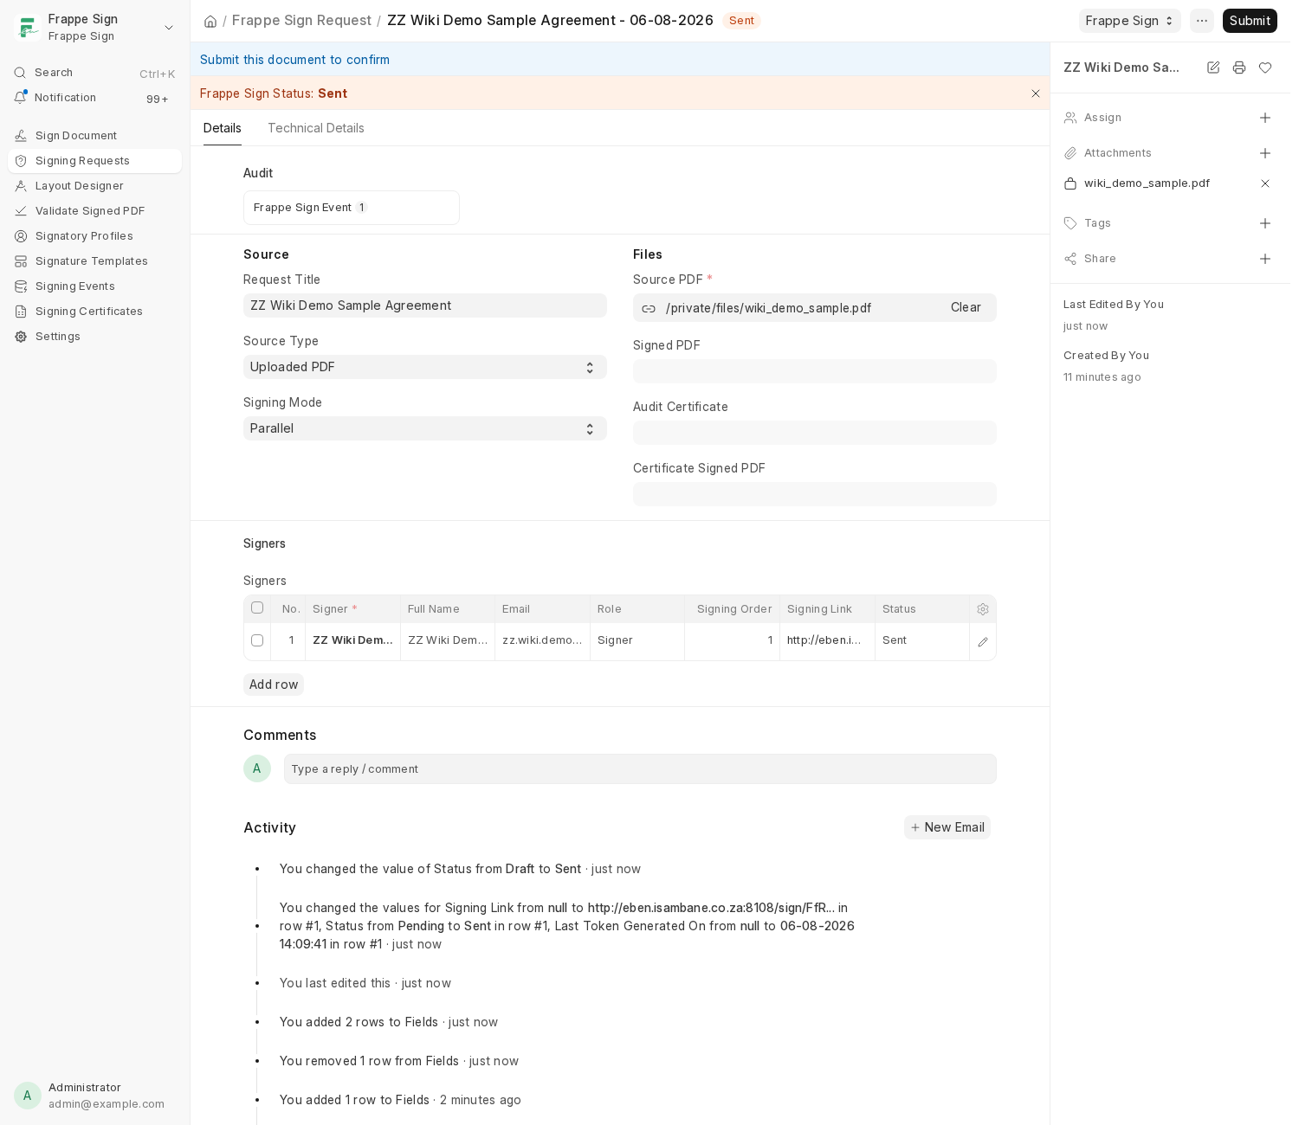Open wiki_demo_sample.pdf attachment
Viewport: 1299px width, 1125px height.
click(1147, 183)
